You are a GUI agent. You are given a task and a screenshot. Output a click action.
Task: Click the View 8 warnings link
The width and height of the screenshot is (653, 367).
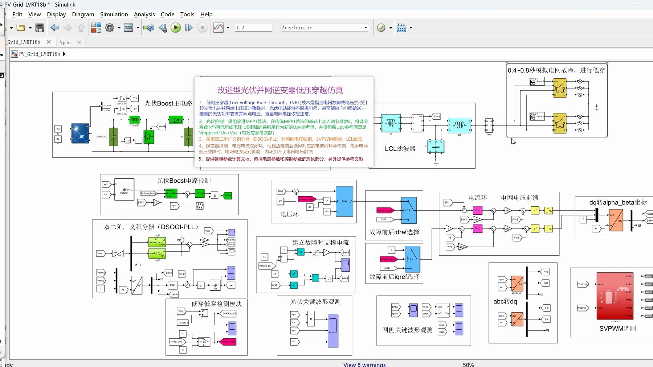pyautogui.click(x=364, y=364)
